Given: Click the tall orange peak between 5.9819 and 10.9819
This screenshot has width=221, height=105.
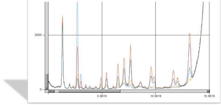Looking at the screenshot, I should pos(130,45).
